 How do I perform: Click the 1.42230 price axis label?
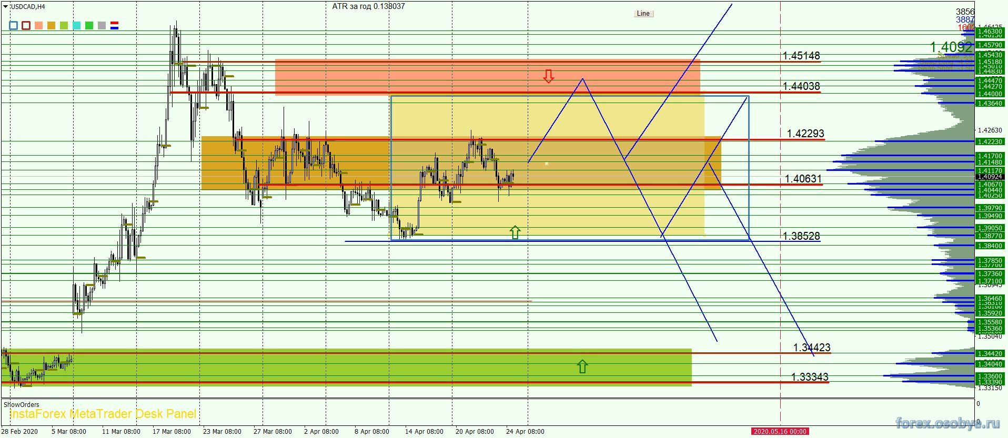[x=990, y=141]
